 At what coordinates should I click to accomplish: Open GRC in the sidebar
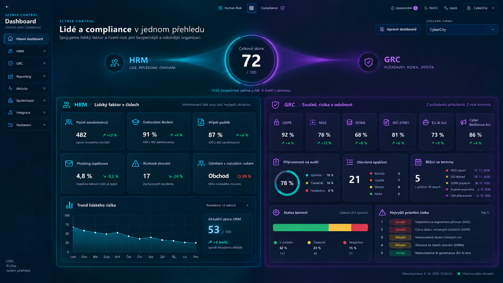[26, 63]
